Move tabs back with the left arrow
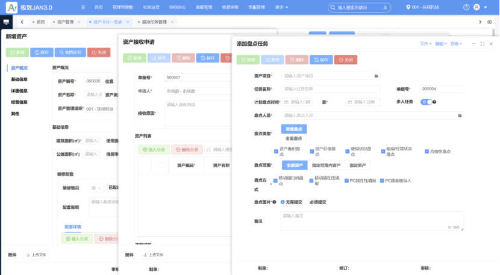The width and height of the screenshot is (500, 275). coord(22,22)
